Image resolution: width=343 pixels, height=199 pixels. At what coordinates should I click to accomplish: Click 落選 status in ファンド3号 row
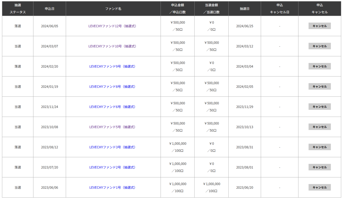point(18,147)
